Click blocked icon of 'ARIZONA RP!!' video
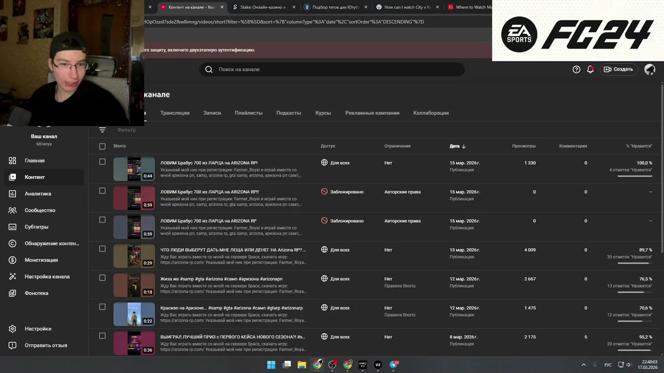 324,192
